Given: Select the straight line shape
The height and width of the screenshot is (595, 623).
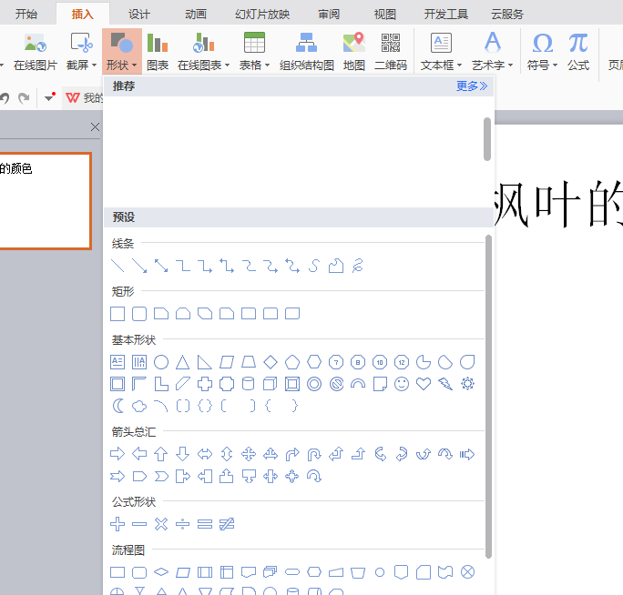Looking at the screenshot, I should tap(117, 266).
